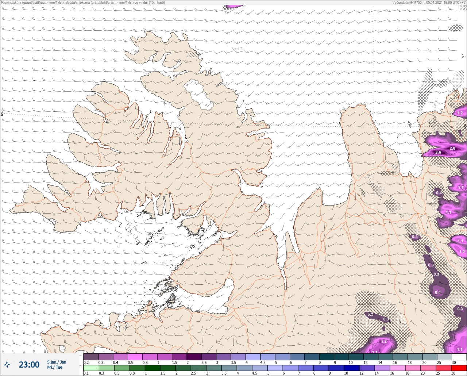
Task: Click the wind compass icon beside 23:00
Action: pos(7,364)
